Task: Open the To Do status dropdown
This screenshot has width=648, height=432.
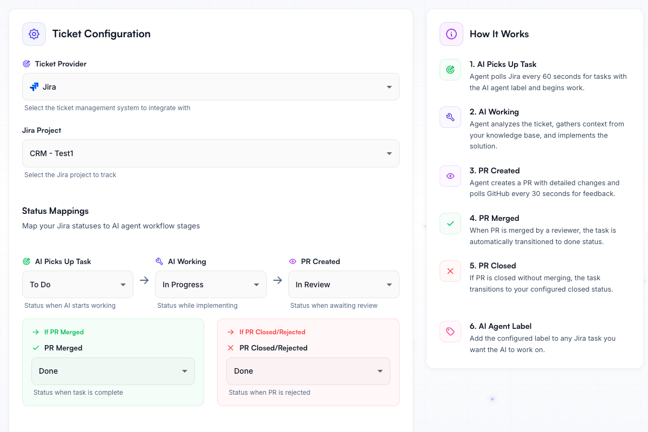Action: pyautogui.click(x=77, y=284)
